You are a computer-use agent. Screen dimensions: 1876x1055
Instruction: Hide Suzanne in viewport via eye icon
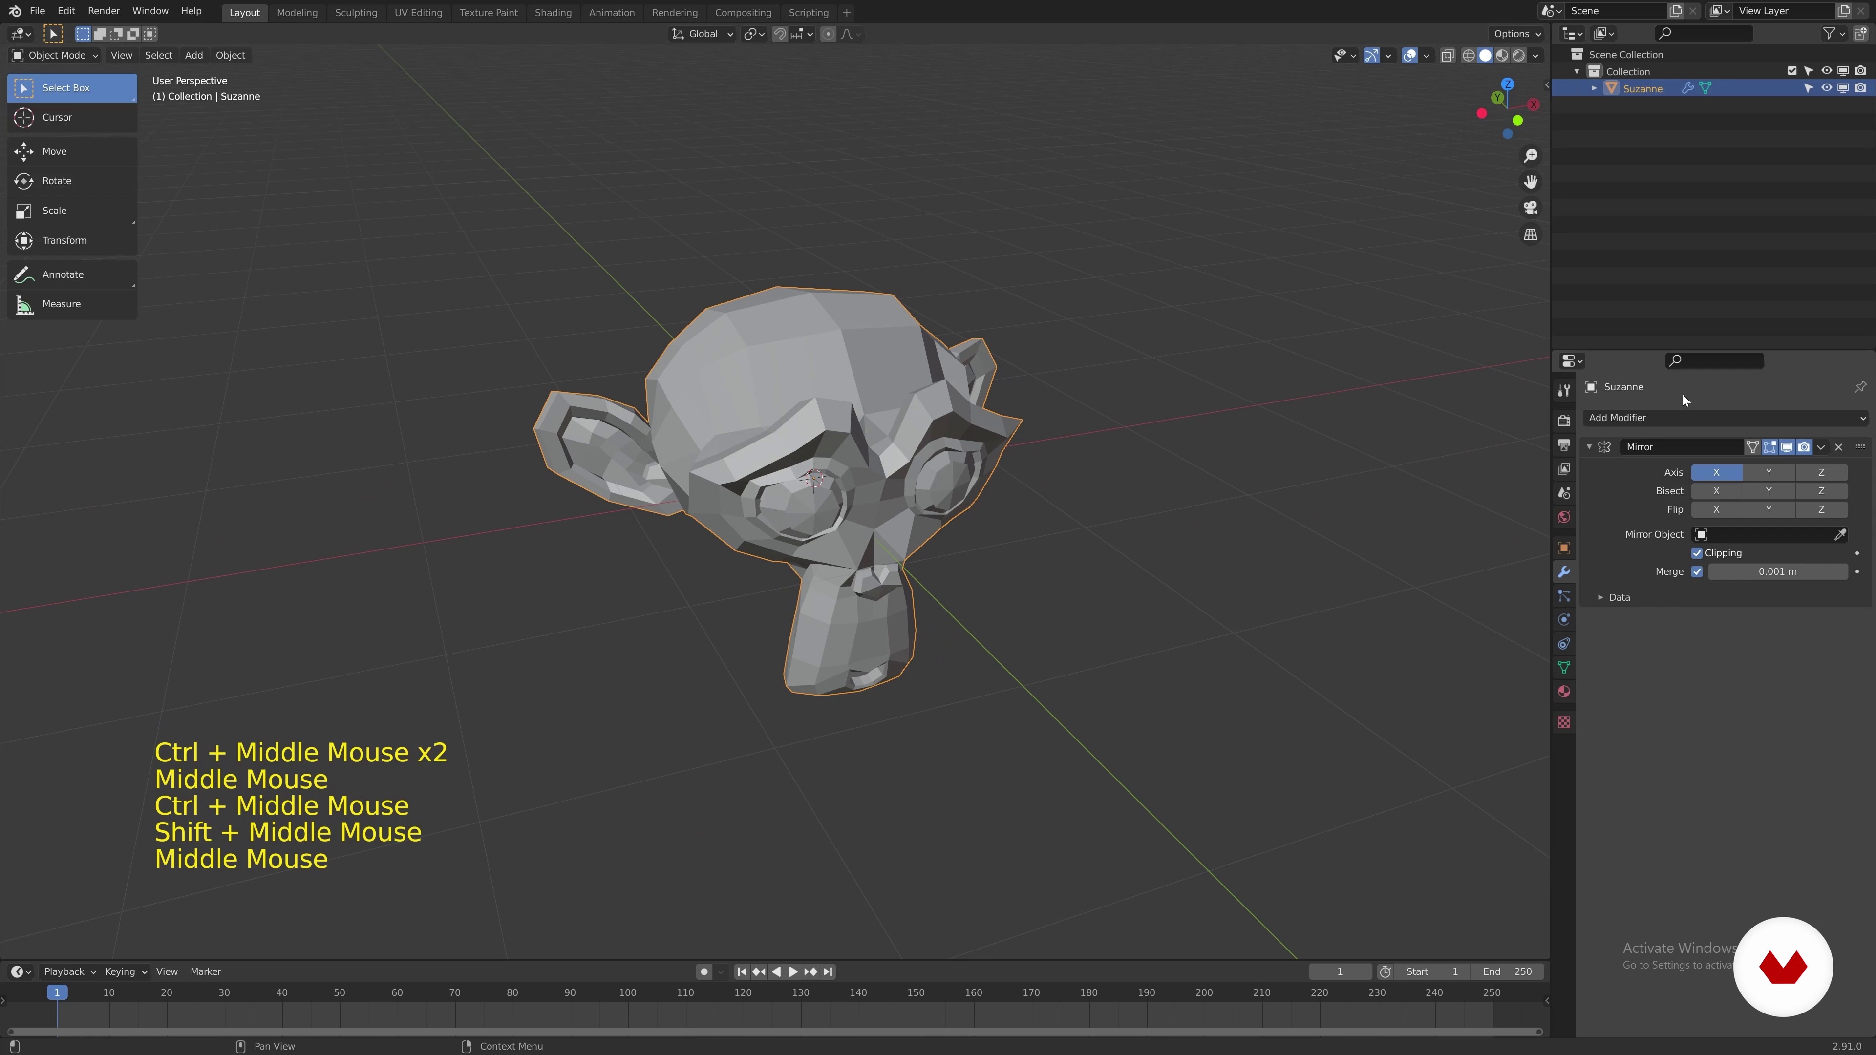tap(1826, 88)
